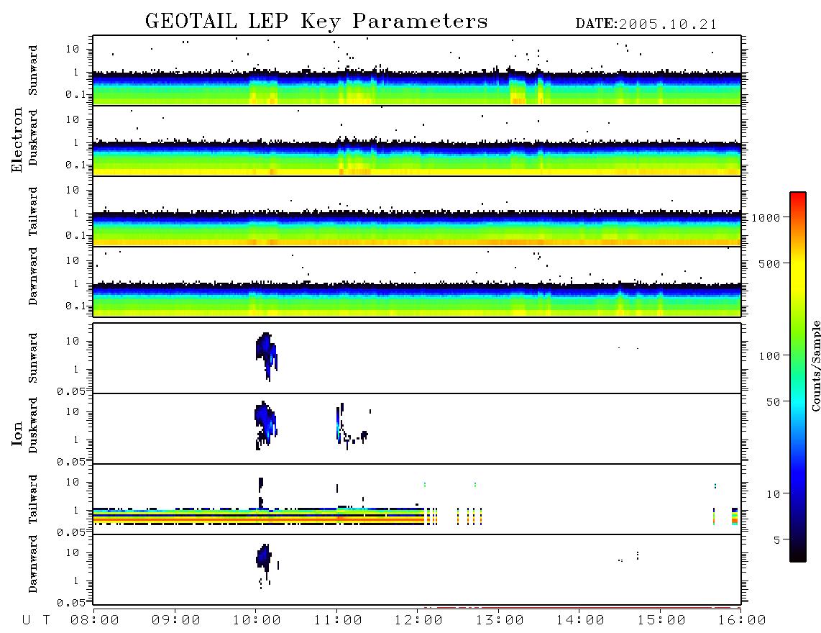Click the Electron Duskward panel label
821x633 pixels.
pyautogui.click(x=33, y=137)
